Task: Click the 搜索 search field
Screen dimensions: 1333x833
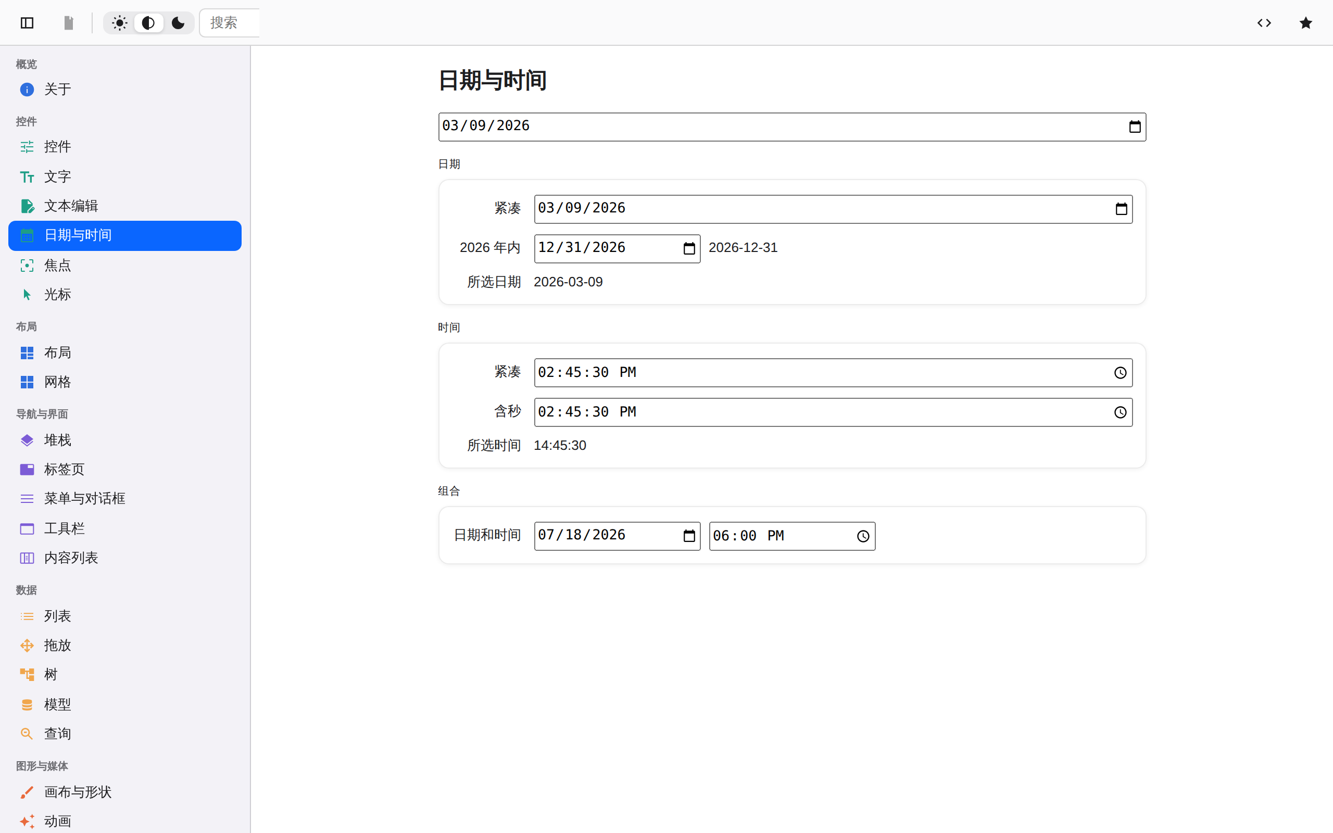Action: coord(229,22)
